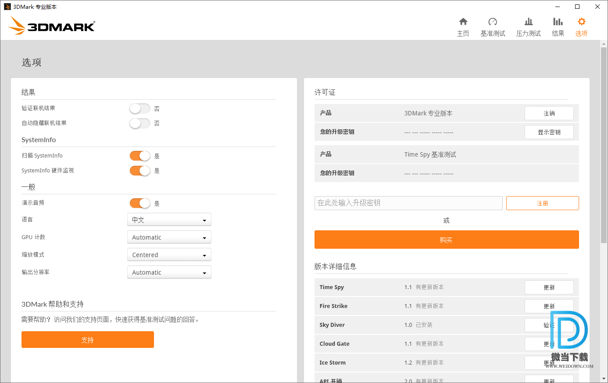Open the 压力测试 stress test icon
The height and width of the screenshot is (383, 608).
point(529,22)
